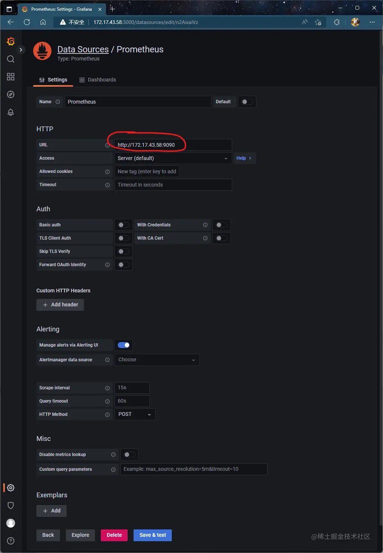Click info icon for Alertmanager data source

point(107,360)
